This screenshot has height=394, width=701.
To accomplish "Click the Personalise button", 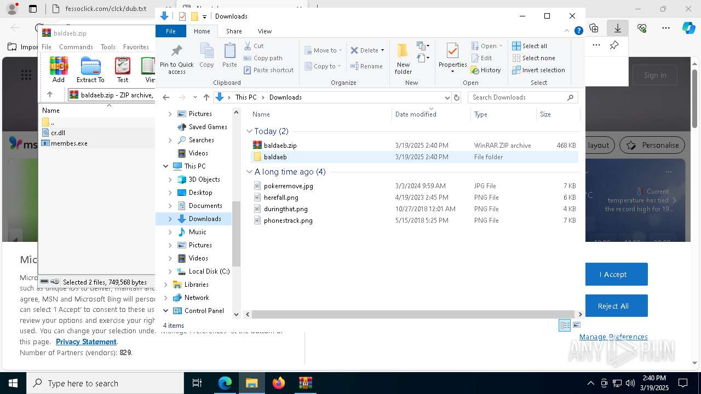I will click(x=653, y=145).
